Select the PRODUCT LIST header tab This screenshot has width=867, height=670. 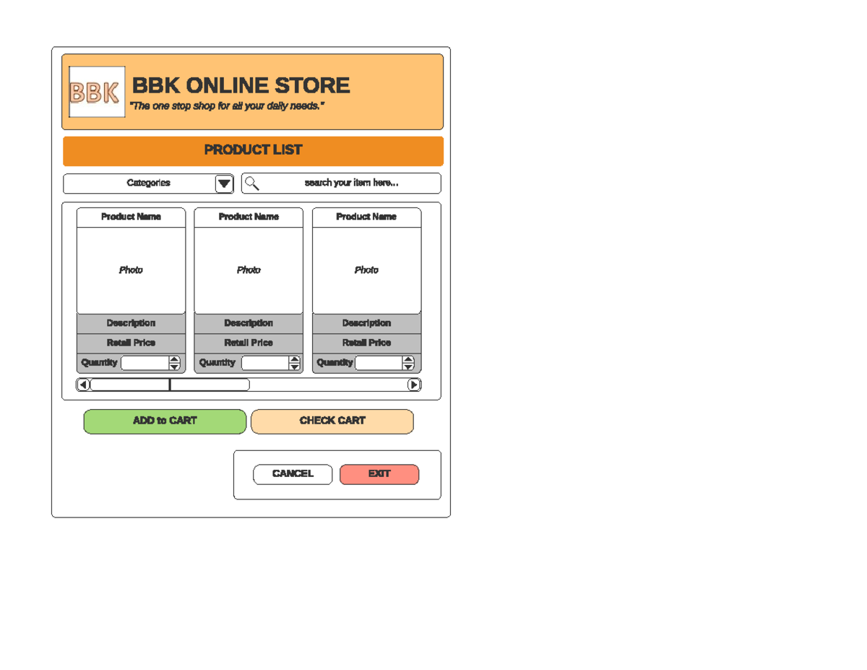[253, 150]
